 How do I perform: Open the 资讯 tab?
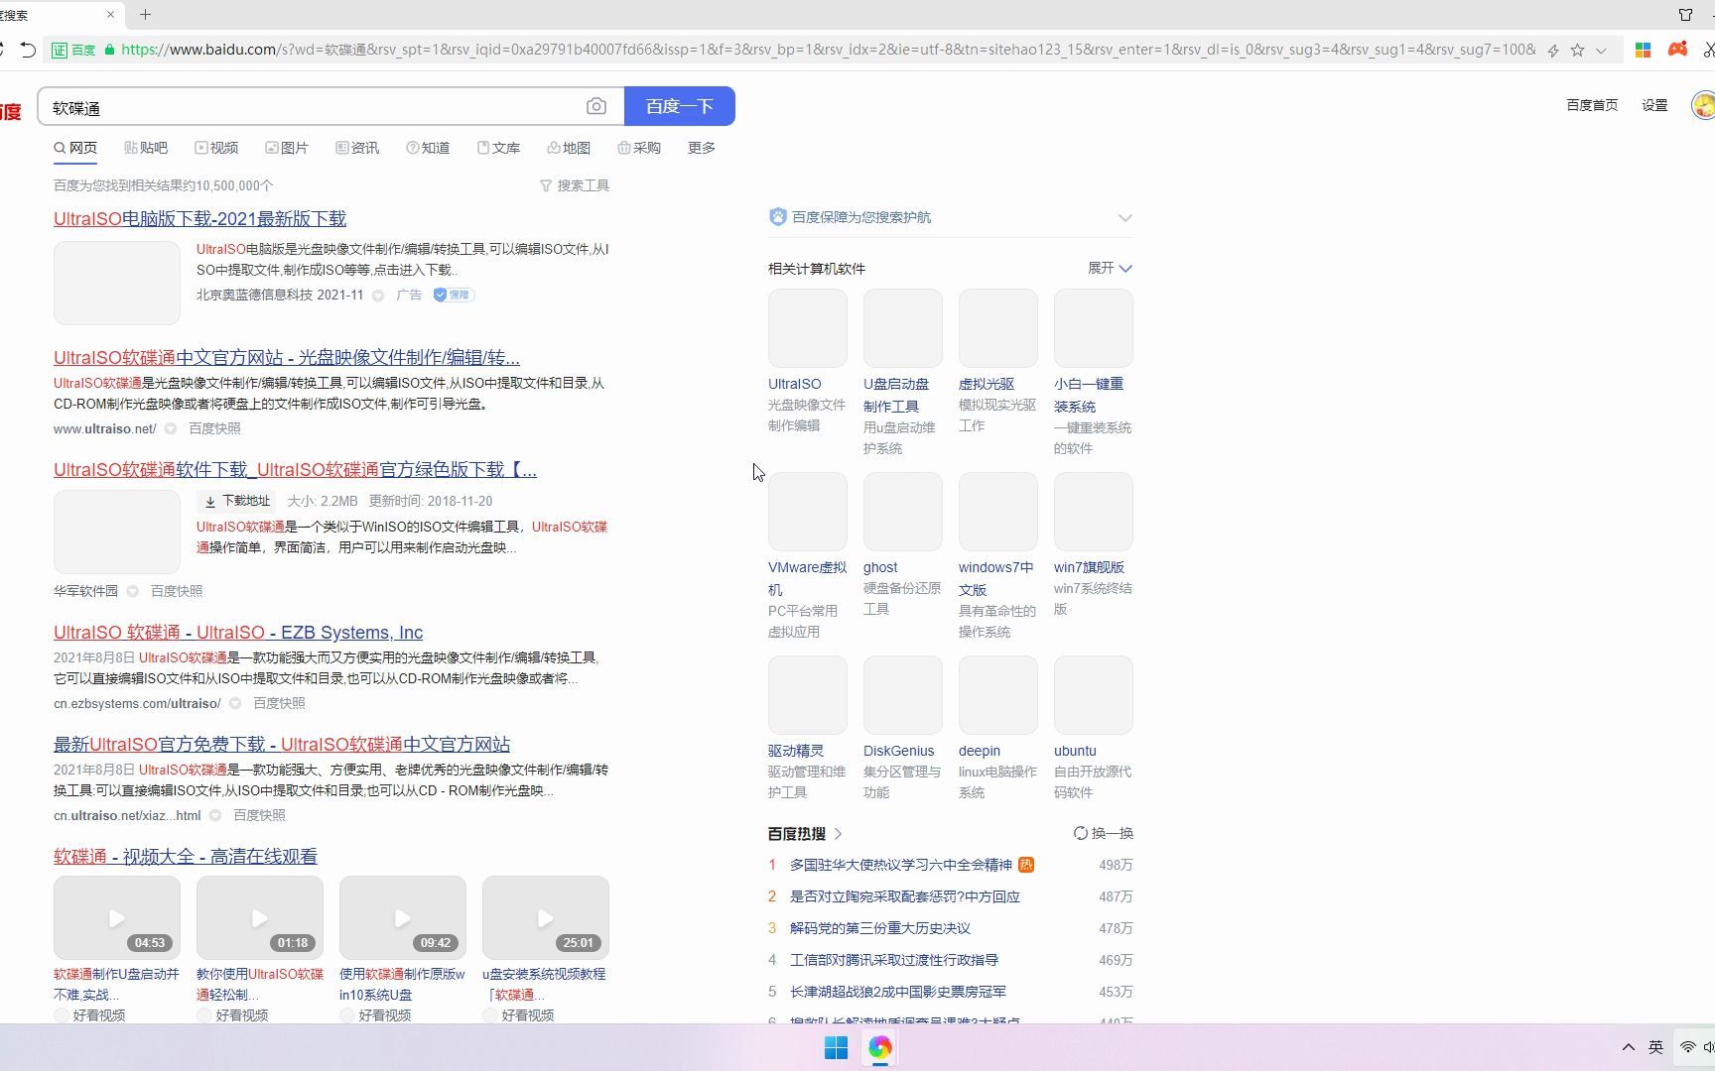pyautogui.click(x=357, y=148)
